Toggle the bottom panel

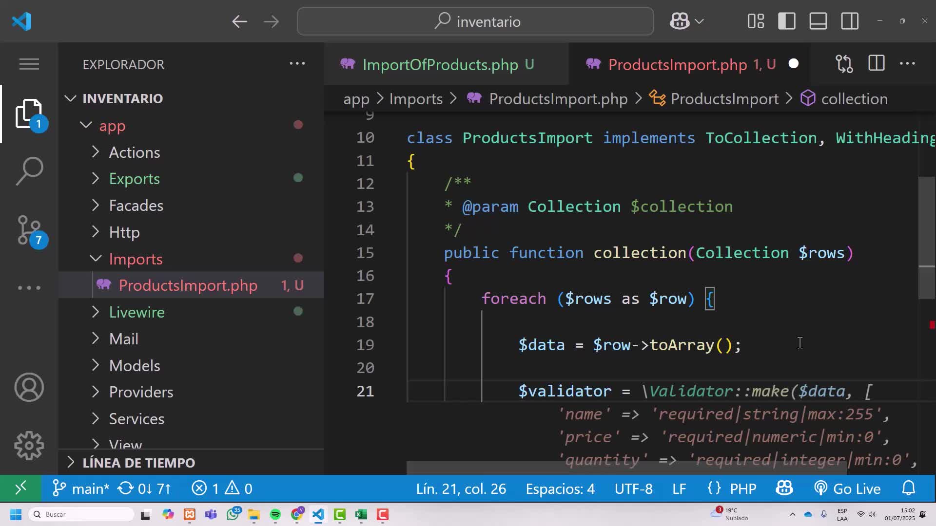[x=818, y=21]
